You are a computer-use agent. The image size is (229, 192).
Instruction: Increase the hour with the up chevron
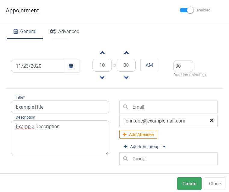click(102, 53)
